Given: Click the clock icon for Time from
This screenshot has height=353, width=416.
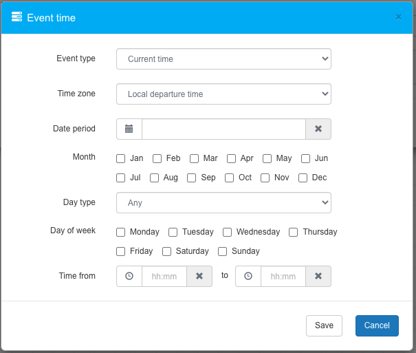Looking at the screenshot, I should tap(129, 276).
